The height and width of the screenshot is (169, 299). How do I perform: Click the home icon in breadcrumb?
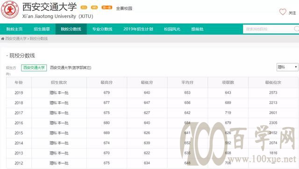(3, 39)
